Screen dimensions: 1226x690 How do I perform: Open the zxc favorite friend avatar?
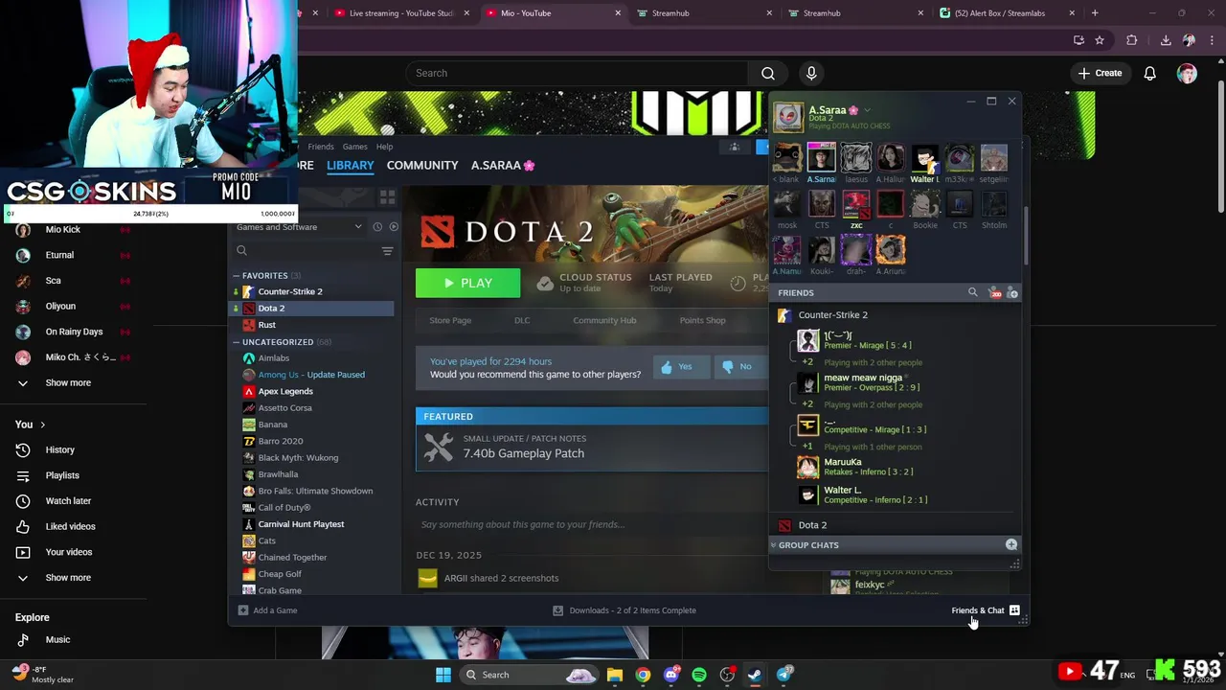(856, 204)
